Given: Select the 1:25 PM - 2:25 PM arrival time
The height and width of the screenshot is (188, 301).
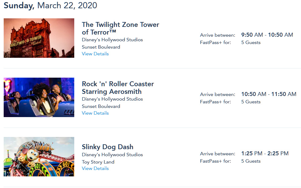Looking at the screenshot, I should pyautogui.click(x=265, y=153).
